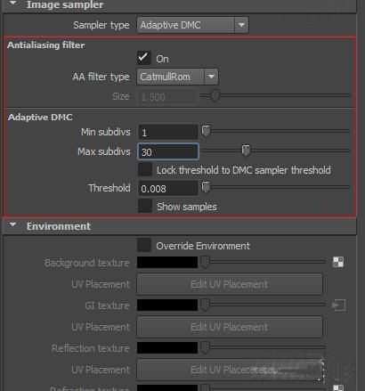The height and width of the screenshot is (391, 365).
Task: Click the Max subdivs input field
Action: click(x=168, y=151)
